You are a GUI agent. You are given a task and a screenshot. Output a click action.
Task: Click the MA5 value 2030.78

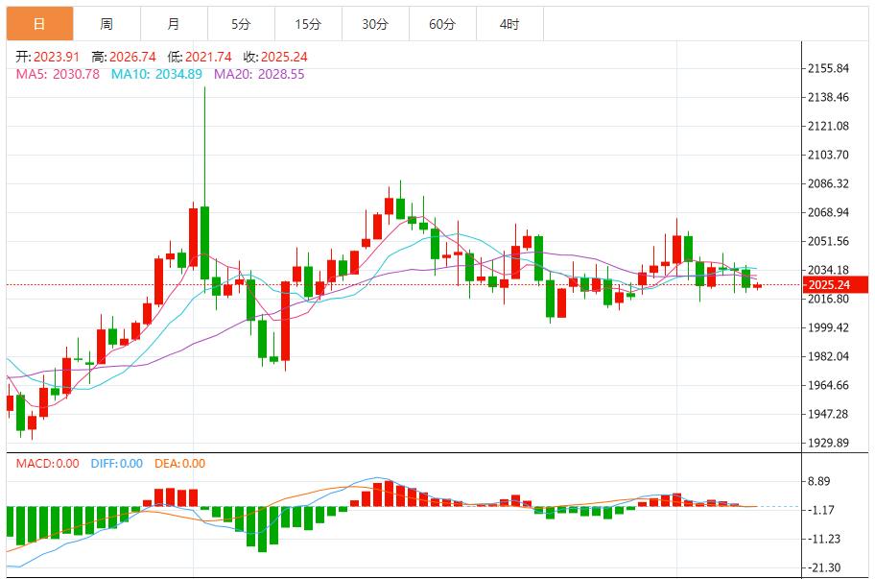coord(76,74)
